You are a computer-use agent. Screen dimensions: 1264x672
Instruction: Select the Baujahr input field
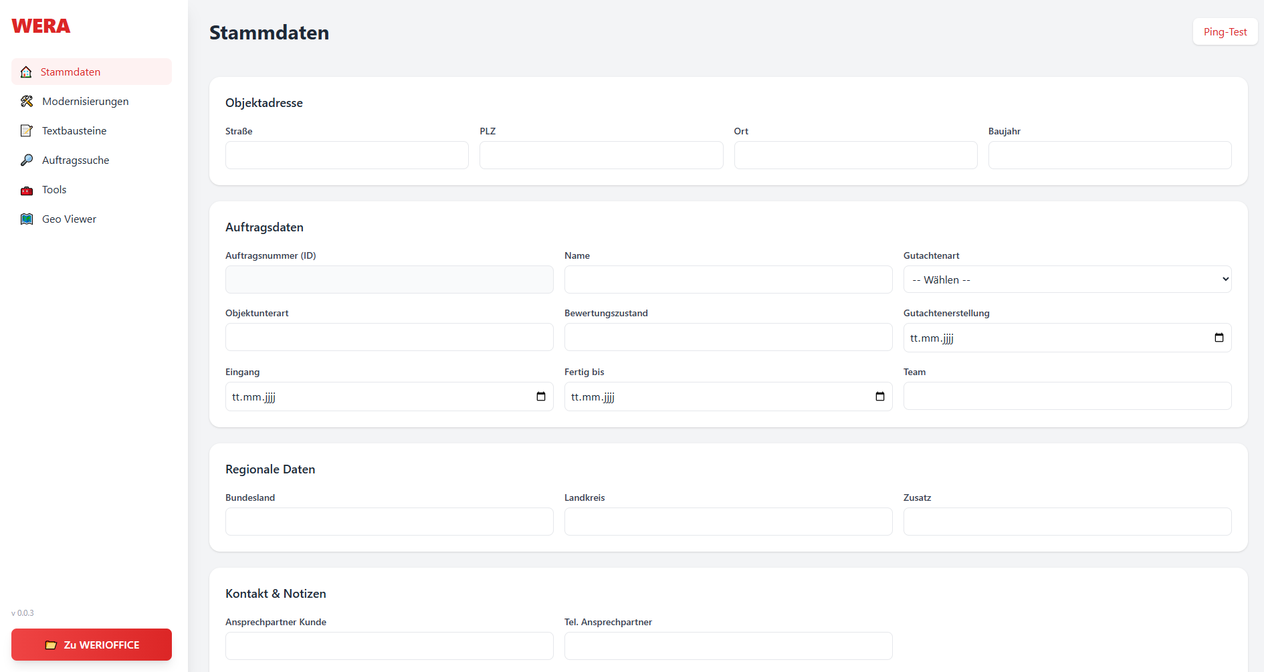(1109, 155)
